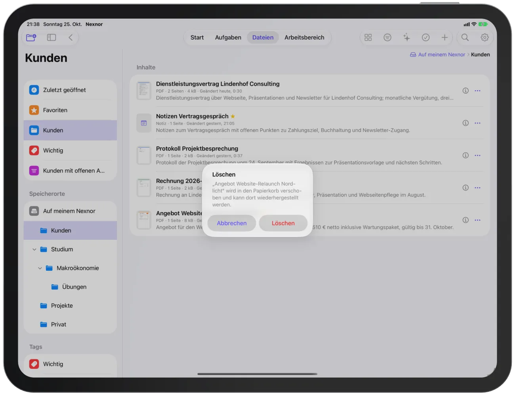Select Kunden mit offenen A... smart list
Image resolution: width=515 pixels, height=395 pixels.
[70, 171]
